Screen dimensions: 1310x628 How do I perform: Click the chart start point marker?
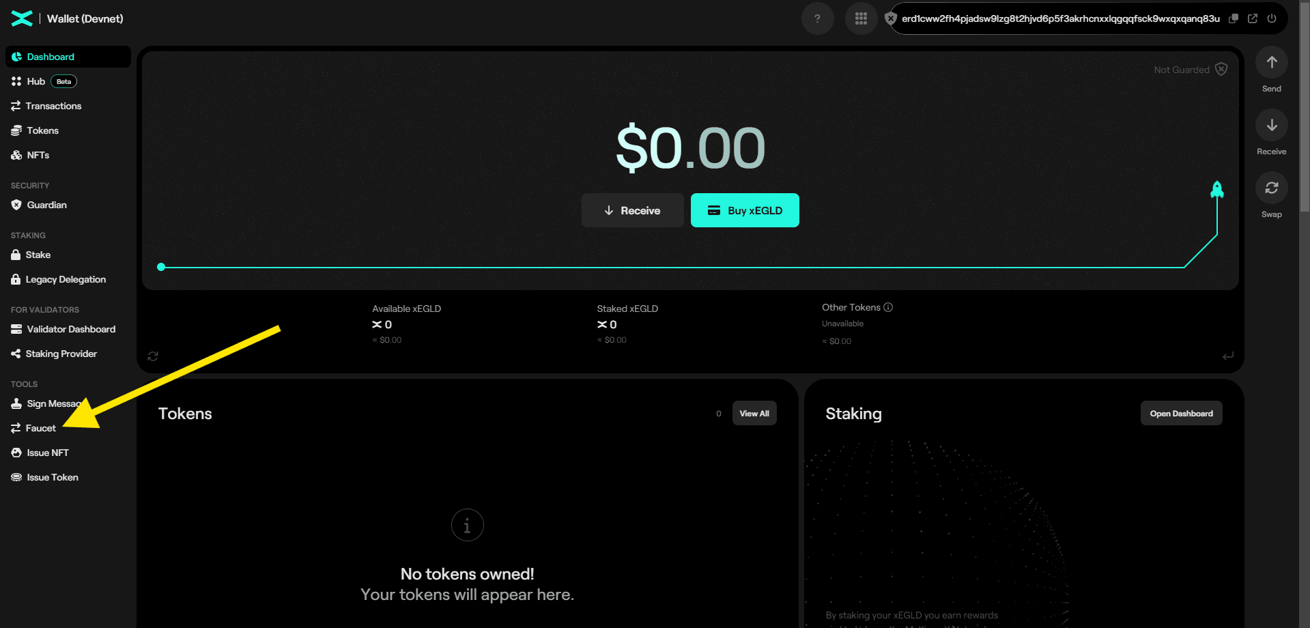[161, 267]
